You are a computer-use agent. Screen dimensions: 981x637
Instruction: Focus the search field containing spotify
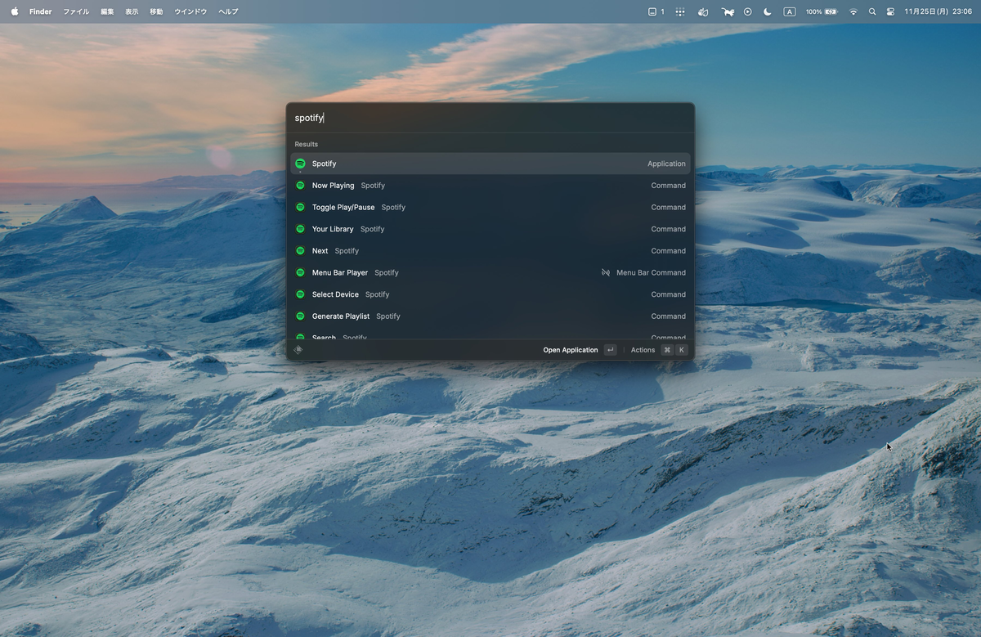click(x=490, y=118)
